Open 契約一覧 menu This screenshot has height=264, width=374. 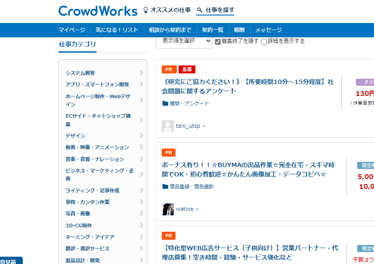coord(213,30)
